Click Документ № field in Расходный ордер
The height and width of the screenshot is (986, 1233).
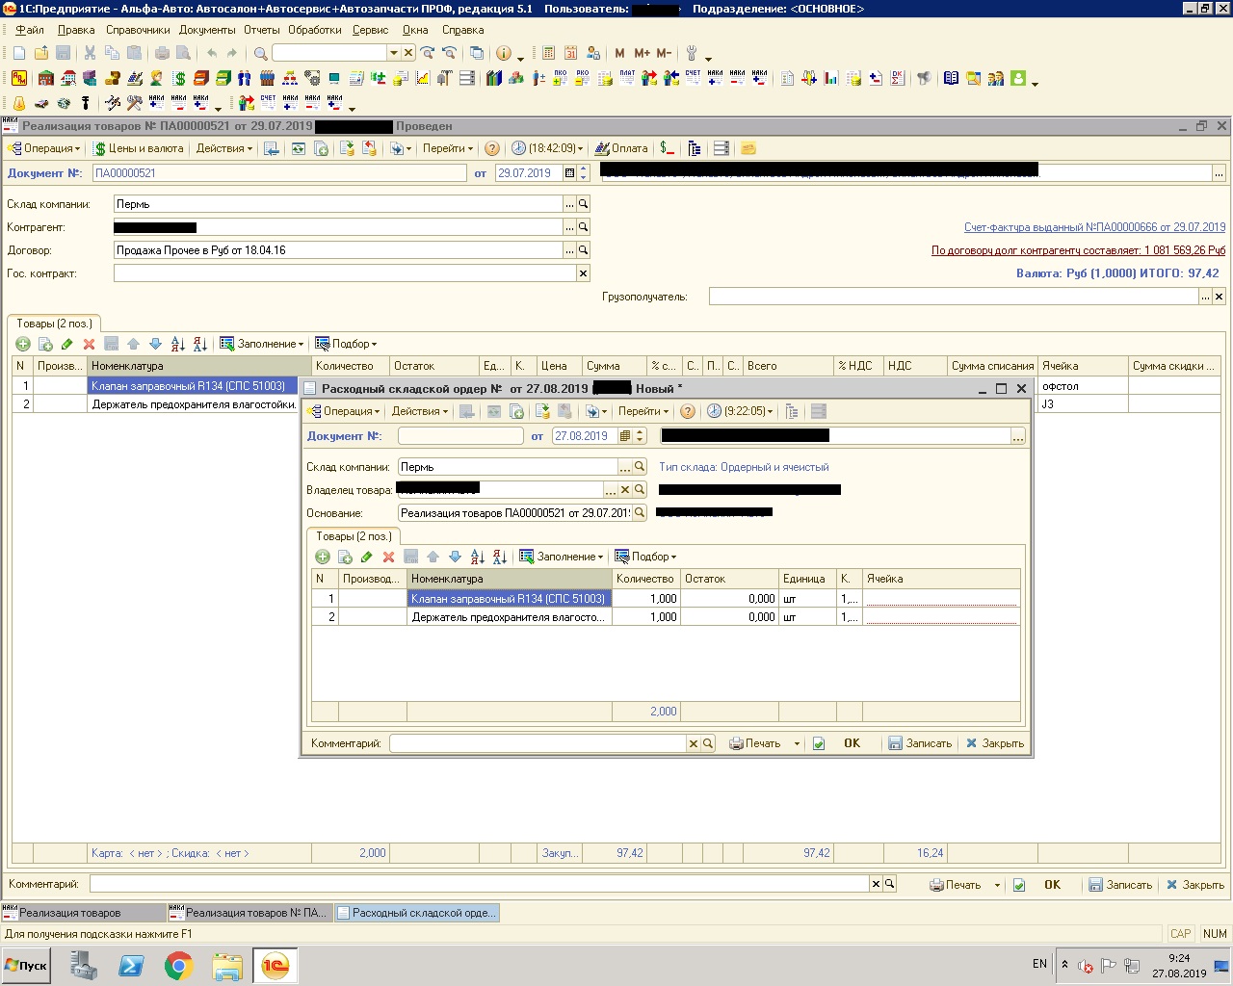click(x=460, y=436)
